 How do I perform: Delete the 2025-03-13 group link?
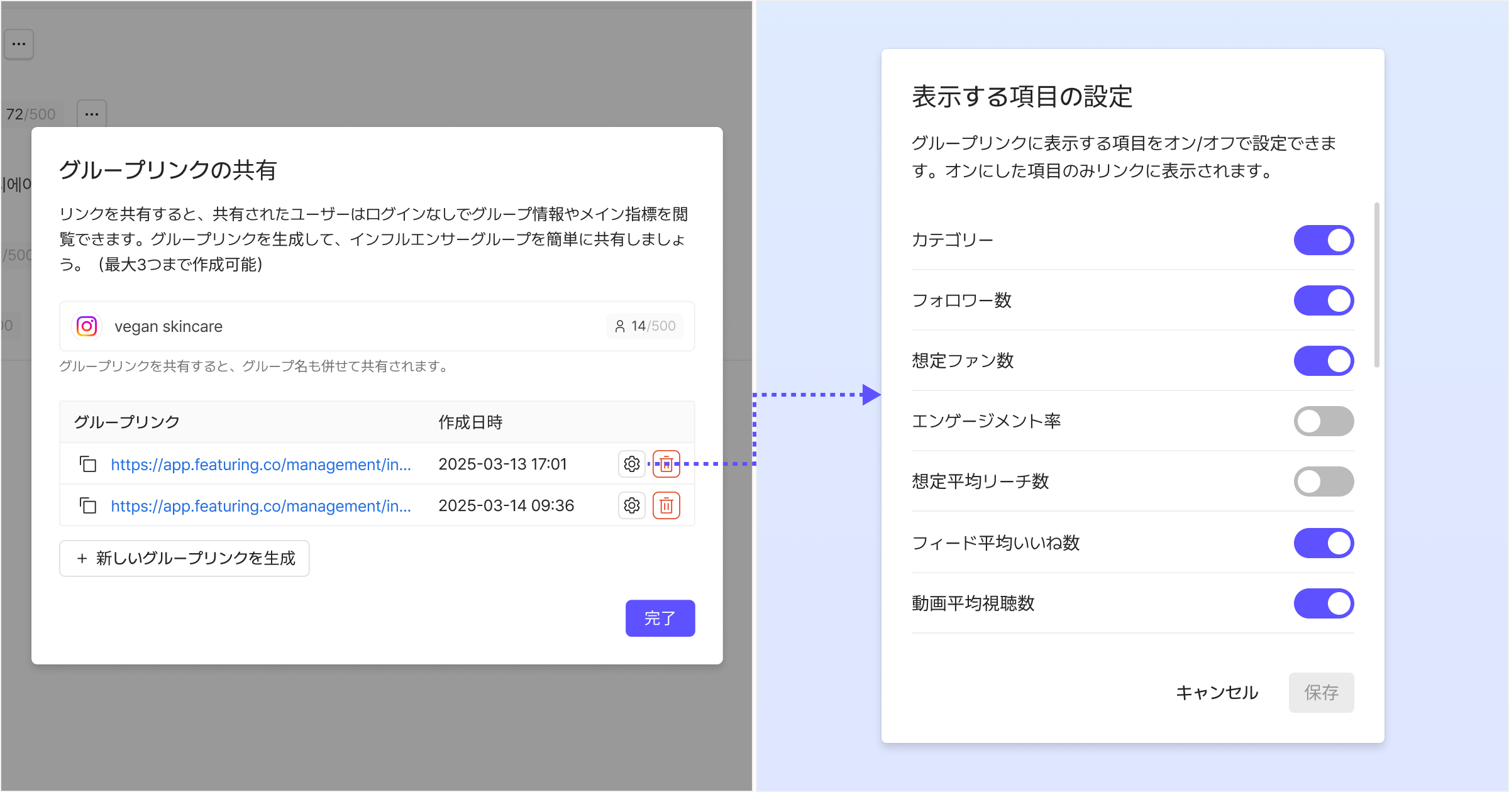(x=666, y=465)
